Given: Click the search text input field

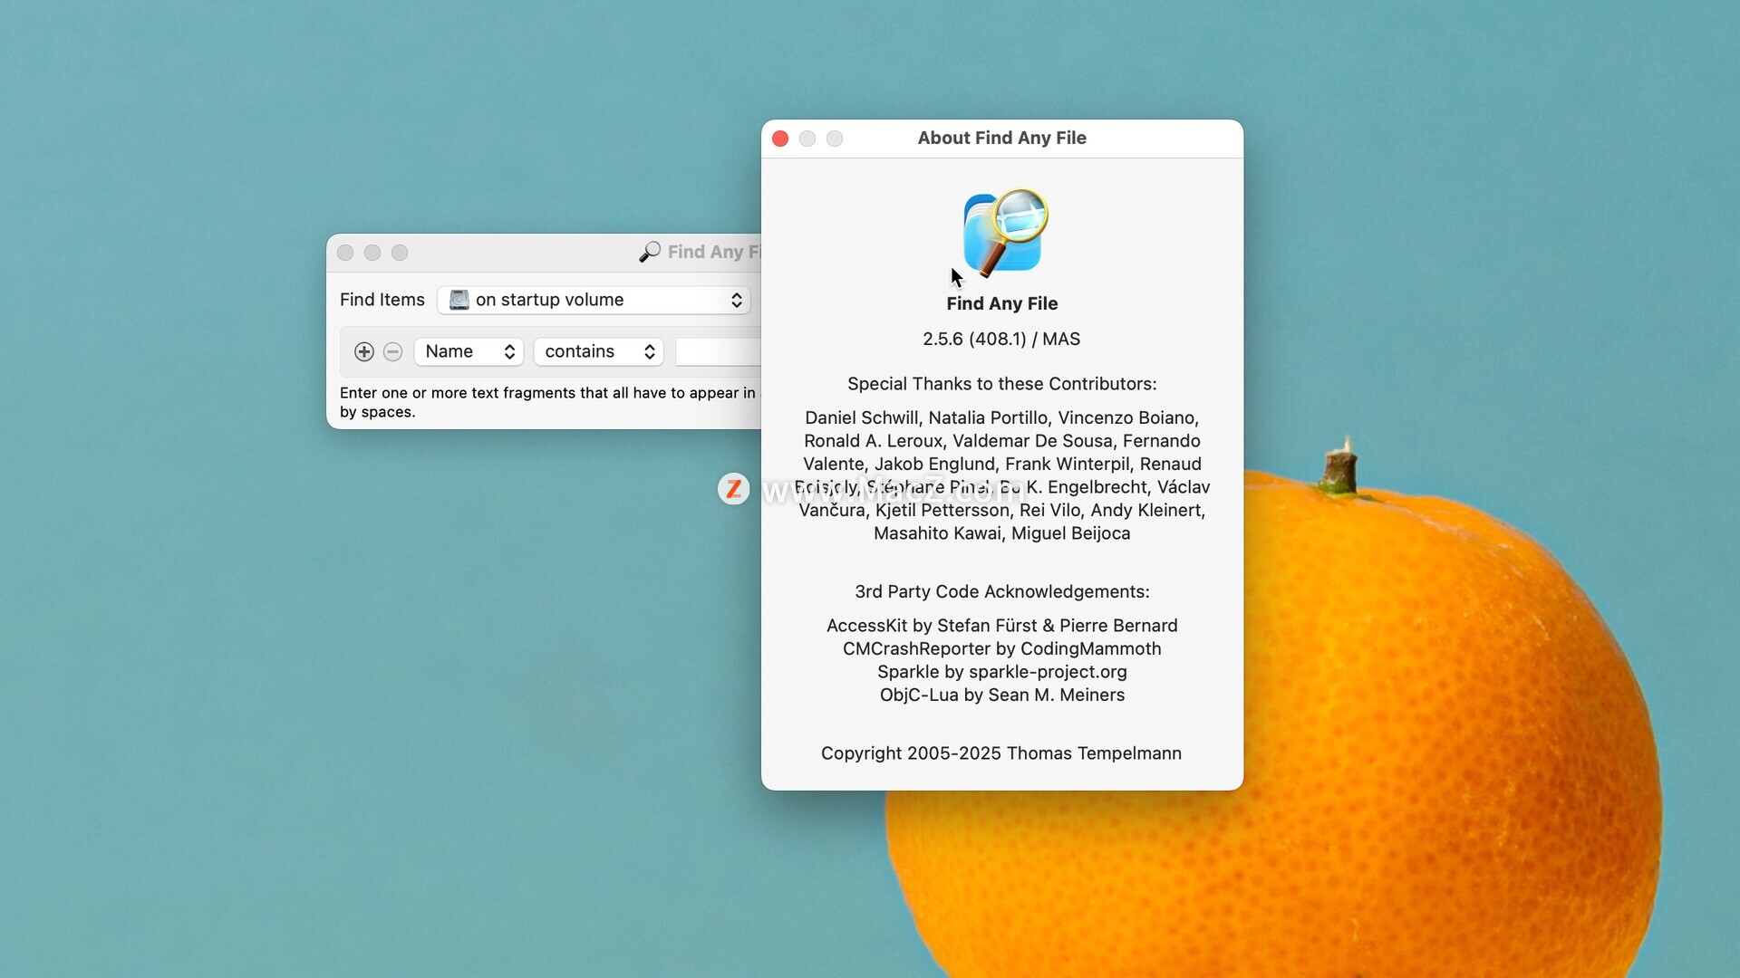Looking at the screenshot, I should click(719, 351).
